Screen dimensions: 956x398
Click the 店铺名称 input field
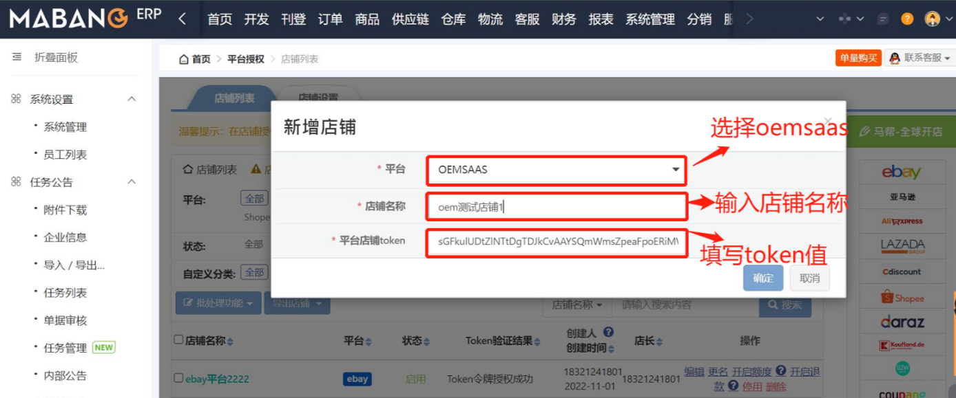[x=556, y=207]
